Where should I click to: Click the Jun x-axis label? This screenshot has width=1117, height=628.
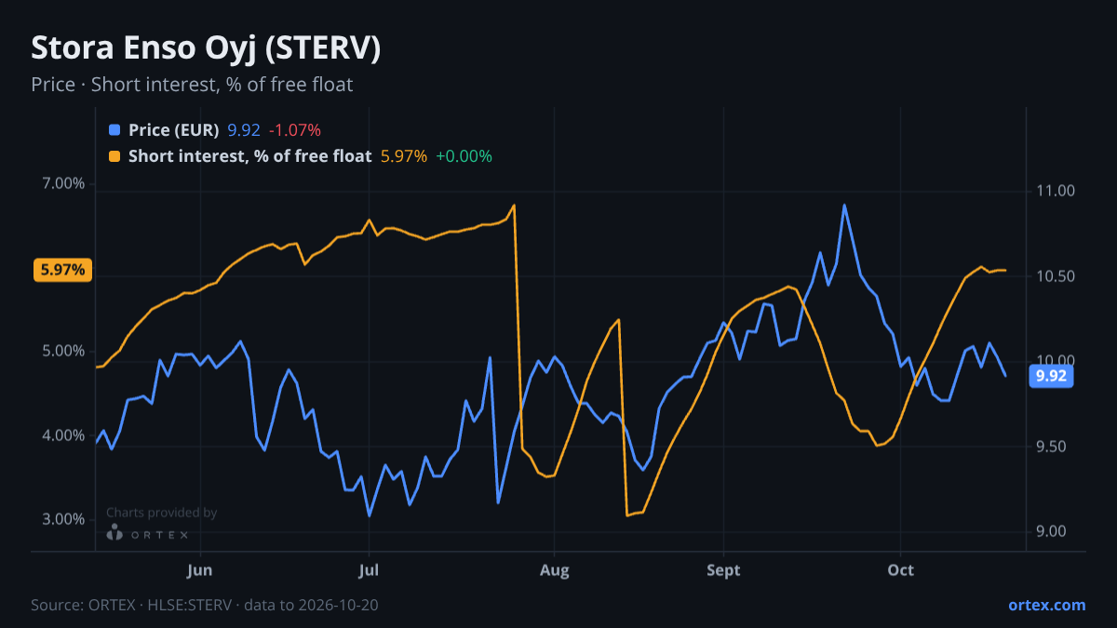pyautogui.click(x=199, y=569)
